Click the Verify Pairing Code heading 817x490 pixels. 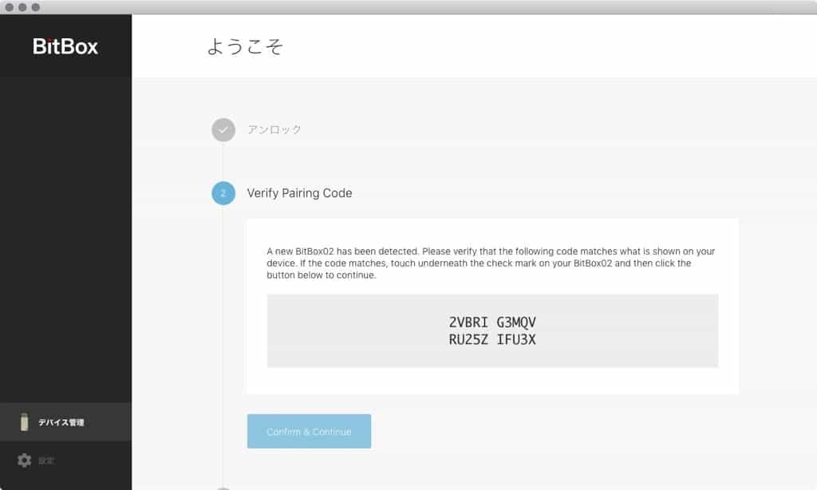[x=299, y=193]
